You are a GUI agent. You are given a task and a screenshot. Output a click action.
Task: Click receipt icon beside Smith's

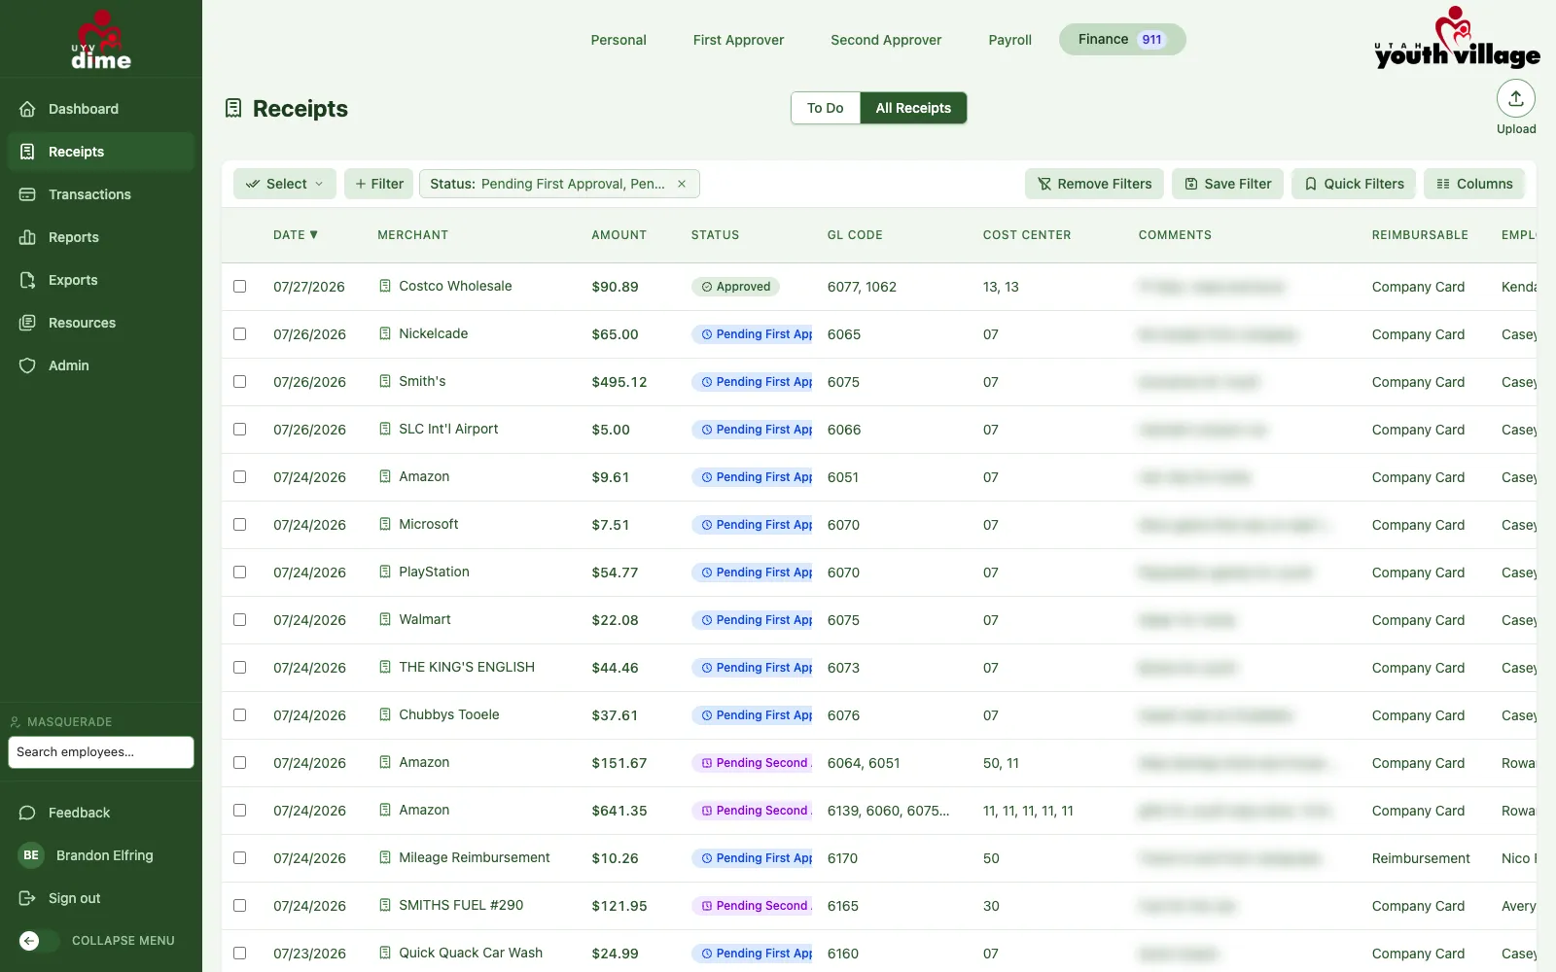(385, 381)
